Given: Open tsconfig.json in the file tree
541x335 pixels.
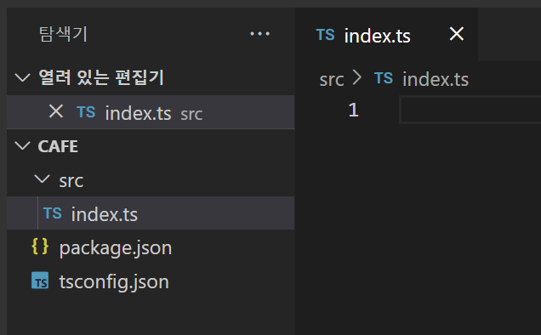Looking at the screenshot, I should coord(151,281).
